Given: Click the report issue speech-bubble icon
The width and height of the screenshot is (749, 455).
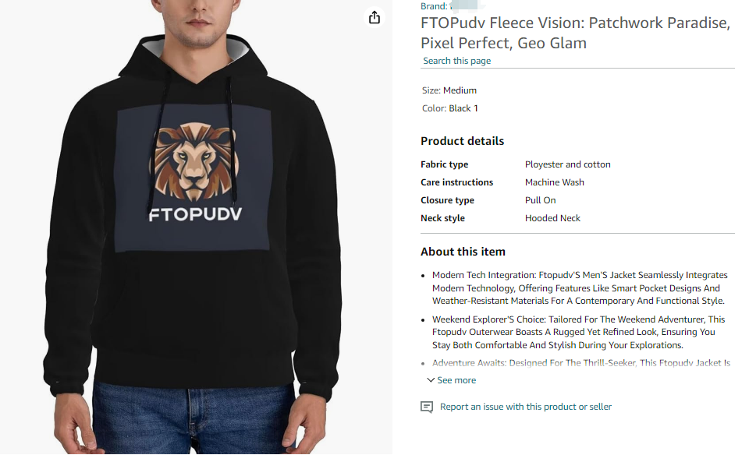Looking at the screenshot, I should coord(427,407).
